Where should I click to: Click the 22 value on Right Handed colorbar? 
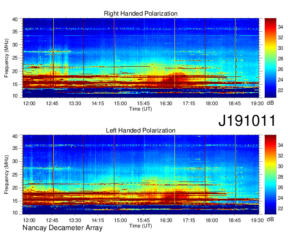tap(280, 90)
